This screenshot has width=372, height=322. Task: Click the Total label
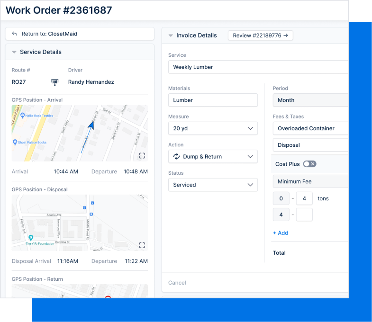[x=279, y=253]
